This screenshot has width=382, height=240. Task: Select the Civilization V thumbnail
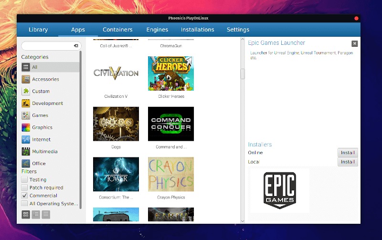coord(116,73)
